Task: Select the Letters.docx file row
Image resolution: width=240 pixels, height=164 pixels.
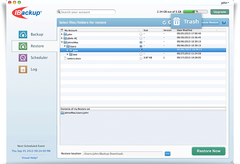Action: (143, 58)
